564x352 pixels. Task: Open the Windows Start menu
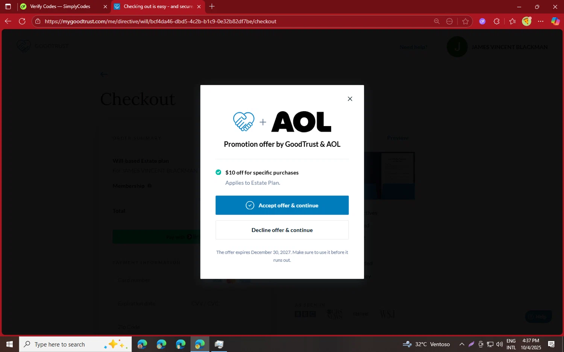point(9,344)
